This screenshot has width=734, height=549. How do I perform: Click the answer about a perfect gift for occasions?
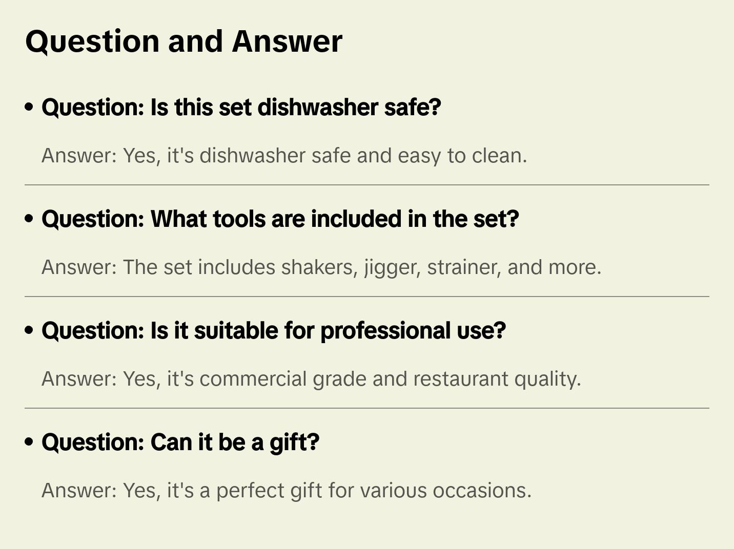(287, 491)
